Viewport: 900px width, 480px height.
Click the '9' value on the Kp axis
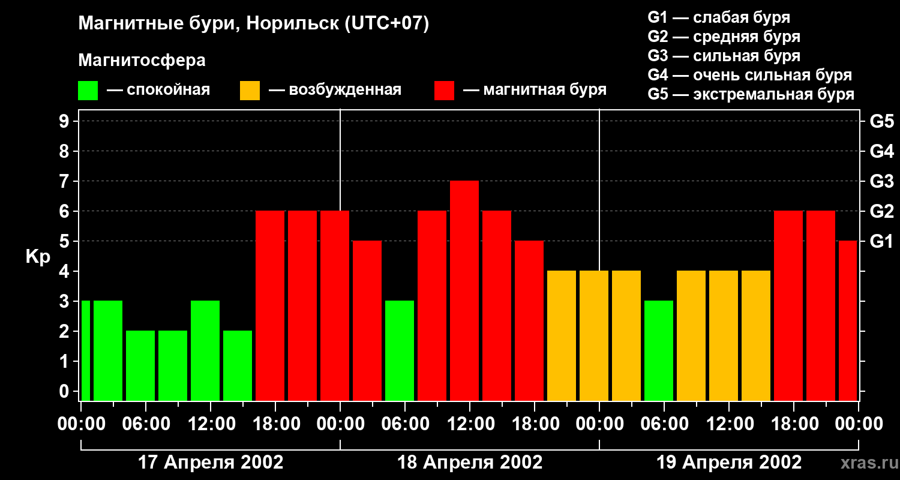(65, 121)
